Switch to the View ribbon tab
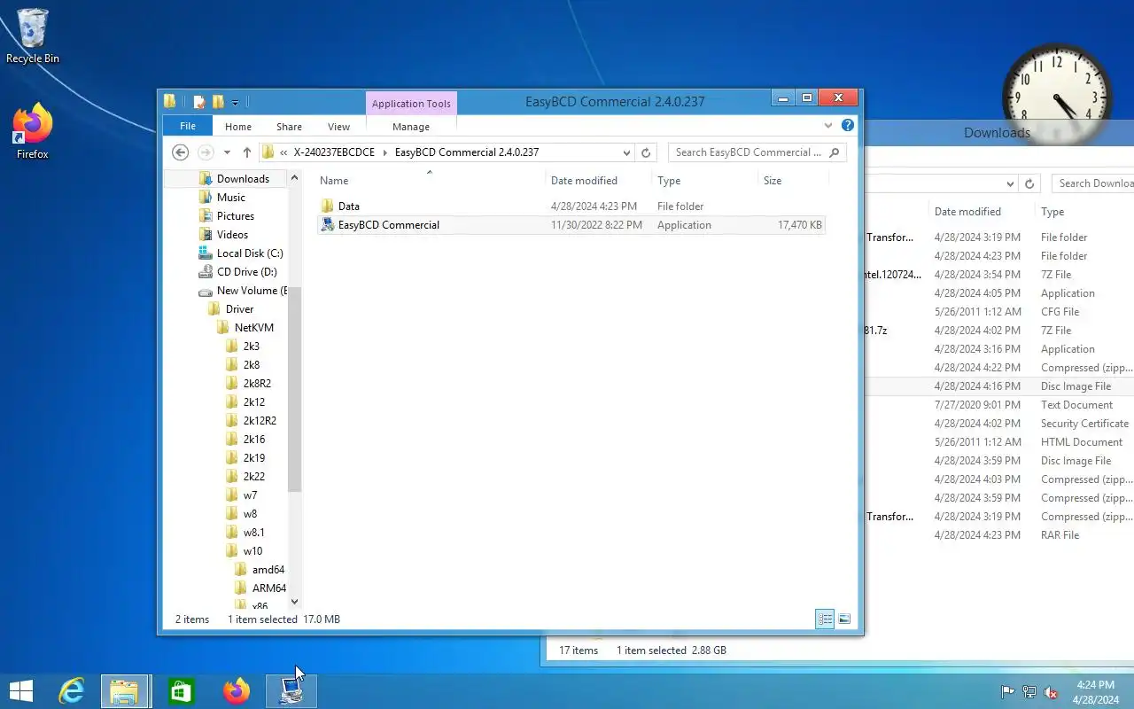1134x709 pixels. click(x=338, y=127)
